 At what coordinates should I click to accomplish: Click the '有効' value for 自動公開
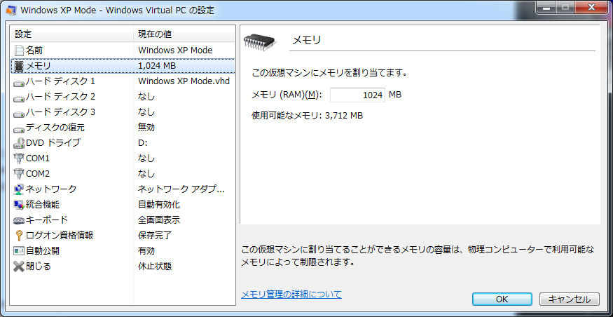click(146, 251)
